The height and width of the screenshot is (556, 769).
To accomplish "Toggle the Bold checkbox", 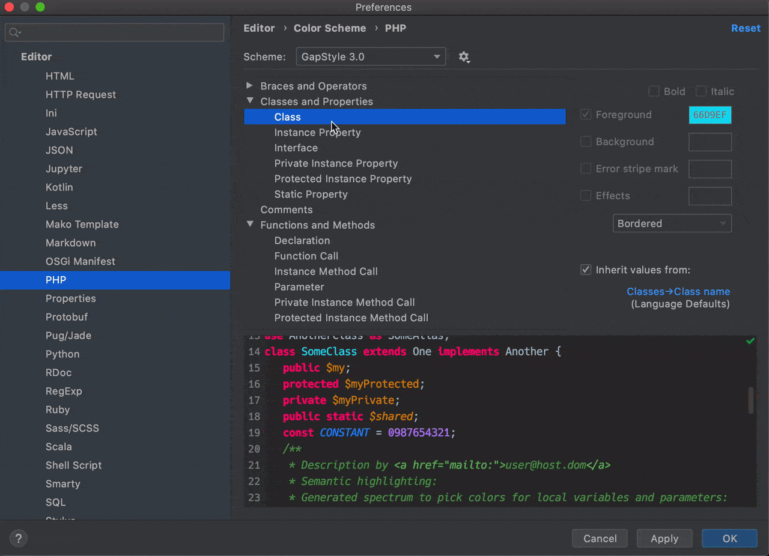I will pos(654,91).
